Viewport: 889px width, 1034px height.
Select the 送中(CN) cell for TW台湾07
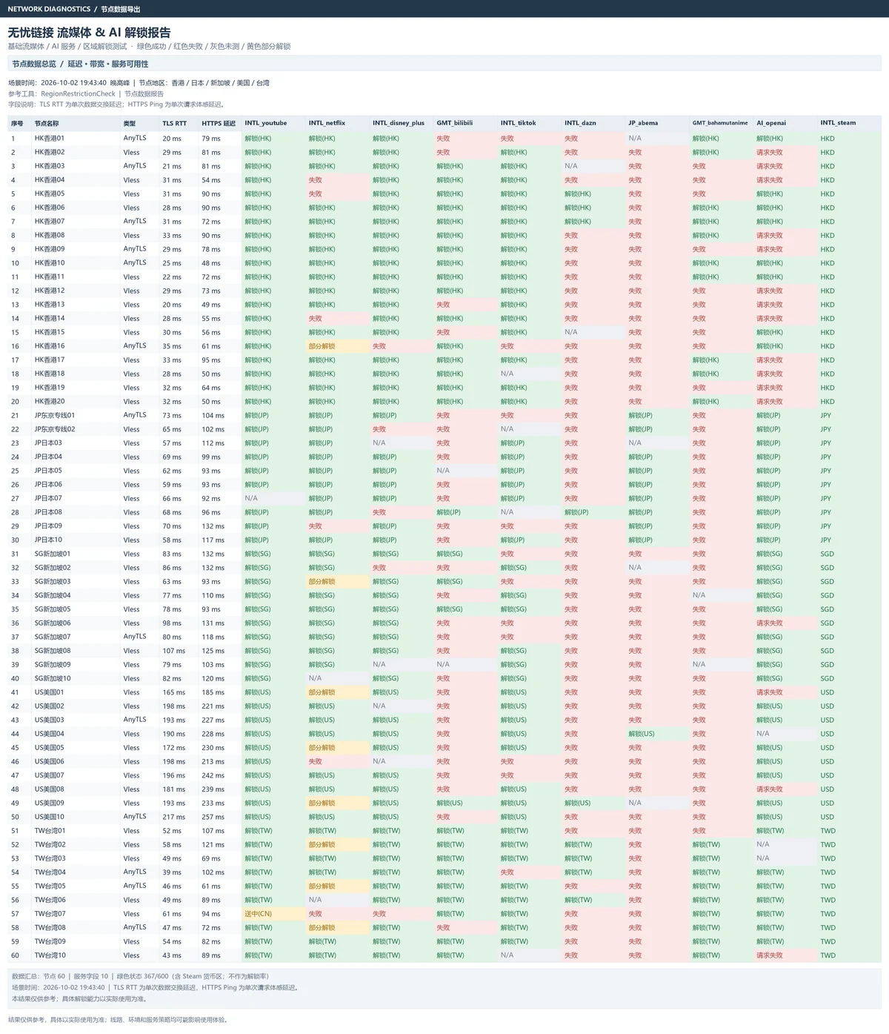tap(259, 914)
